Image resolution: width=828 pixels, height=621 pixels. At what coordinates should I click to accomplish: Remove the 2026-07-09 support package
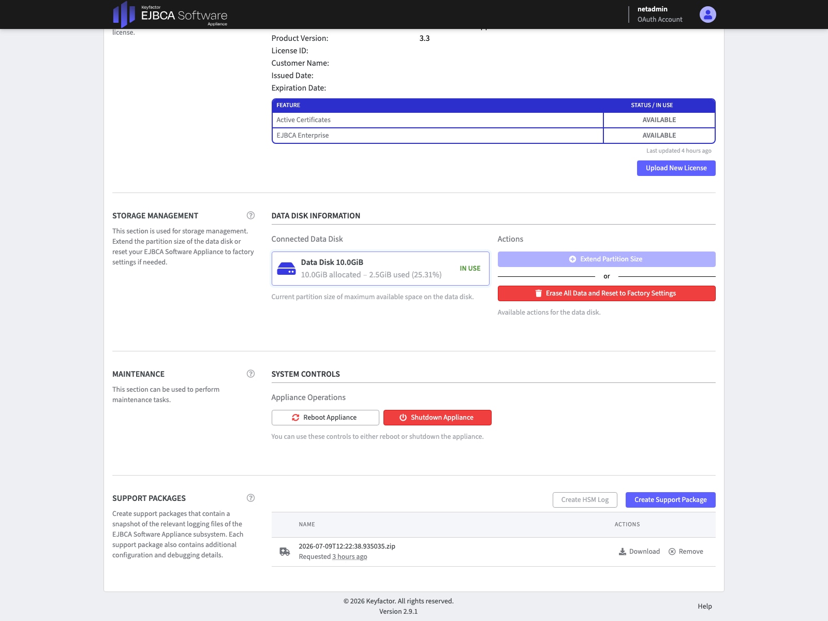click(x=686, y=552)
